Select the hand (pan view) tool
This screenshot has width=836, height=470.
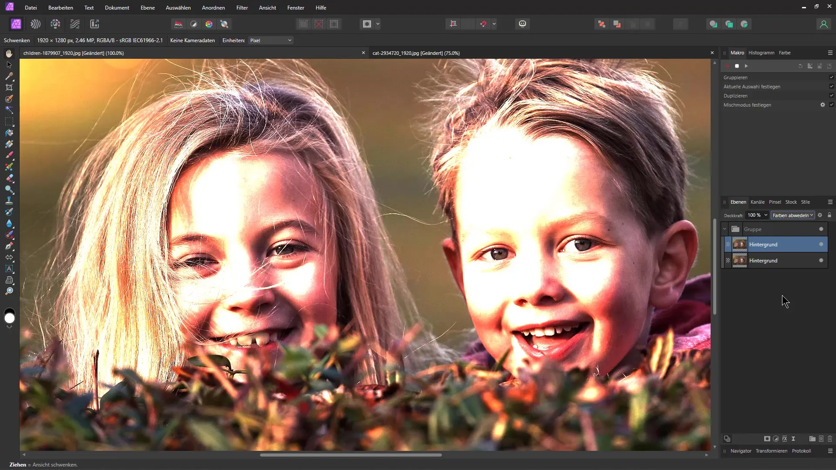coord(9,54)
